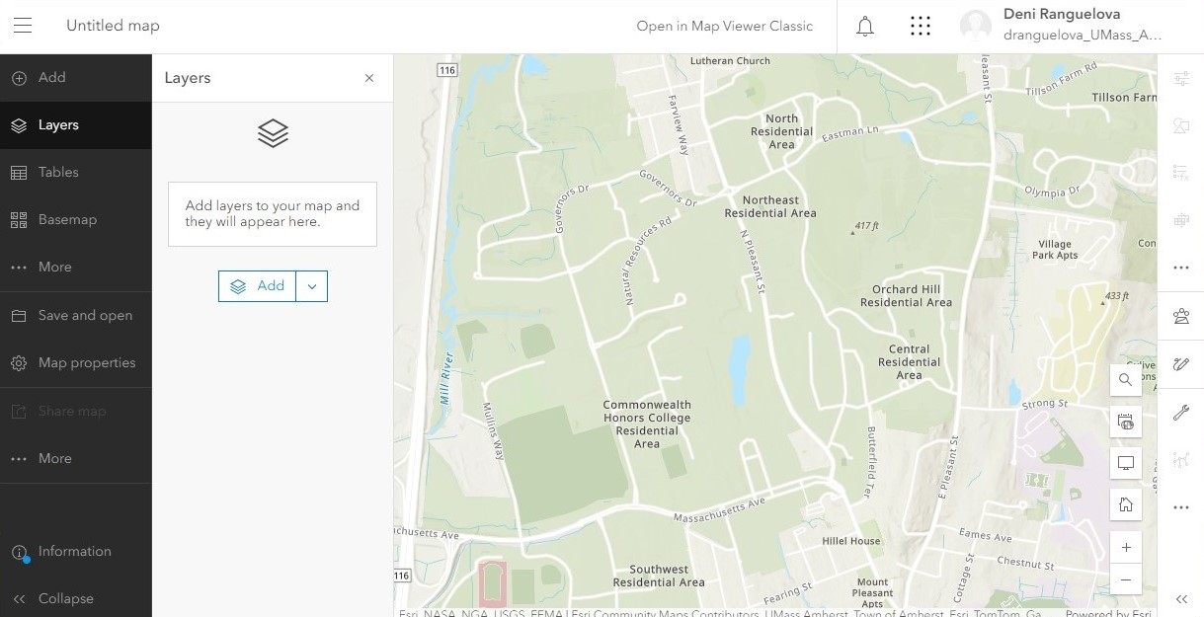The image size is (1204, 617).
Task: Select Layers in the sidebar
Action: coord(76,125)
